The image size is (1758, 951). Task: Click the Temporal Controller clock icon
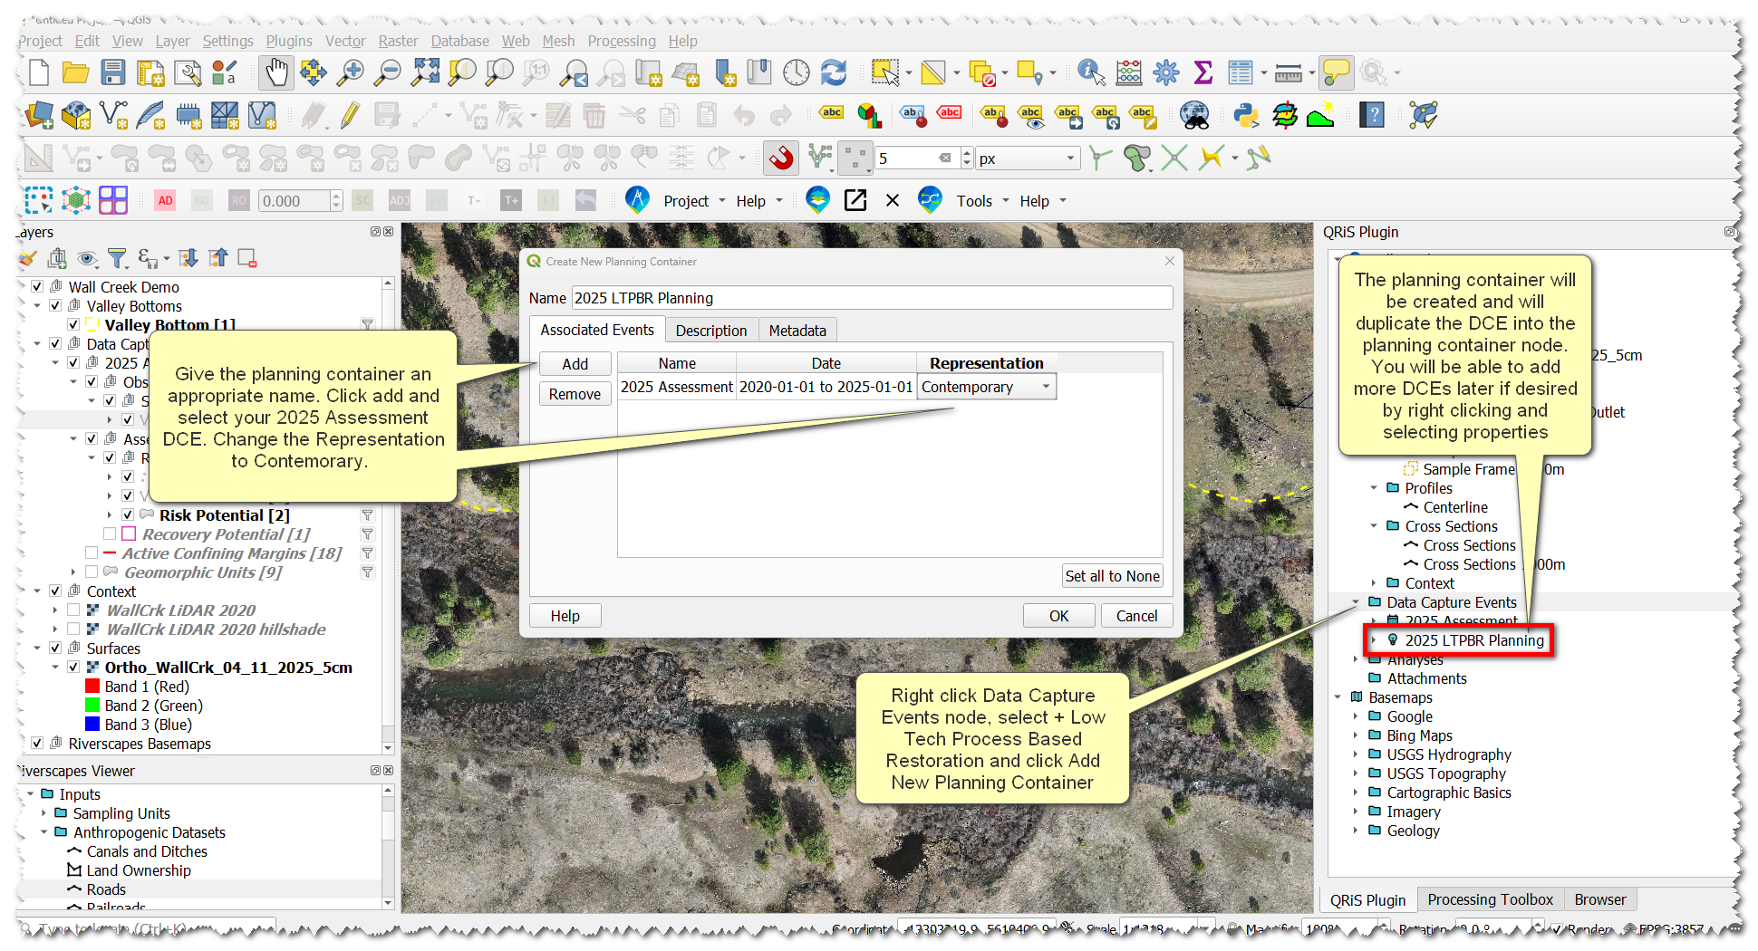pyautogui.click(x=797, y=72)
